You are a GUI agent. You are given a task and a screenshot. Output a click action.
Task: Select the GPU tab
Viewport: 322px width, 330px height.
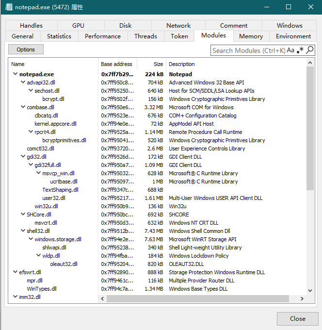click(78, 26)
